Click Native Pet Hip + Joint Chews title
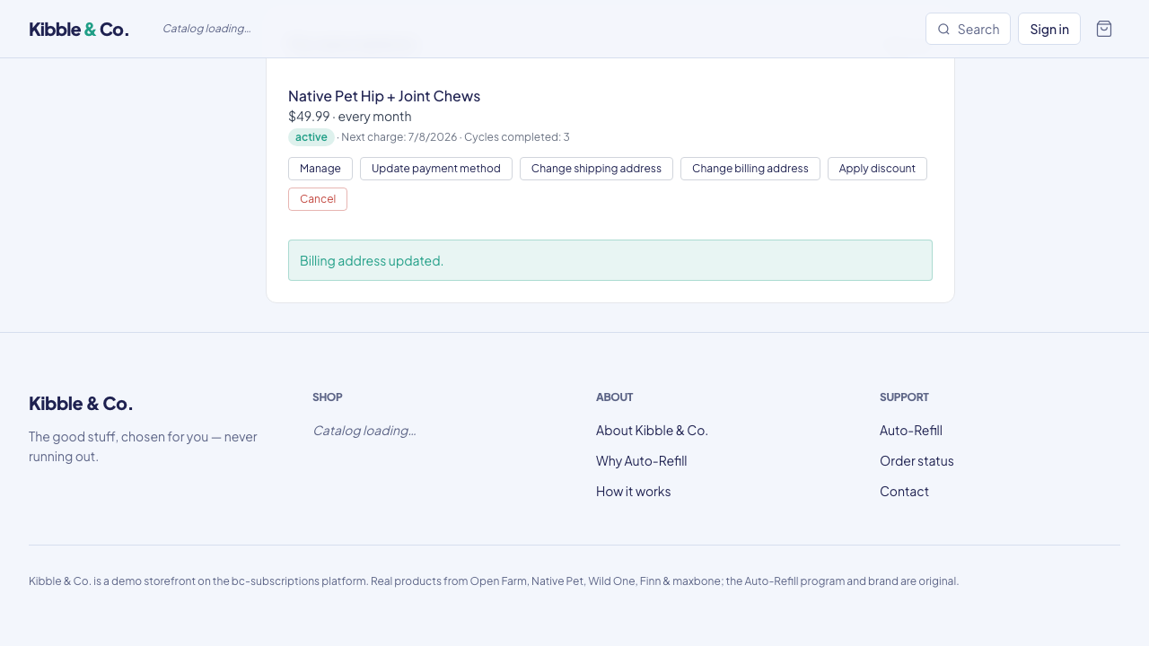The width and height of the screenshot is (1149, 646). click(x=384, y=96)
